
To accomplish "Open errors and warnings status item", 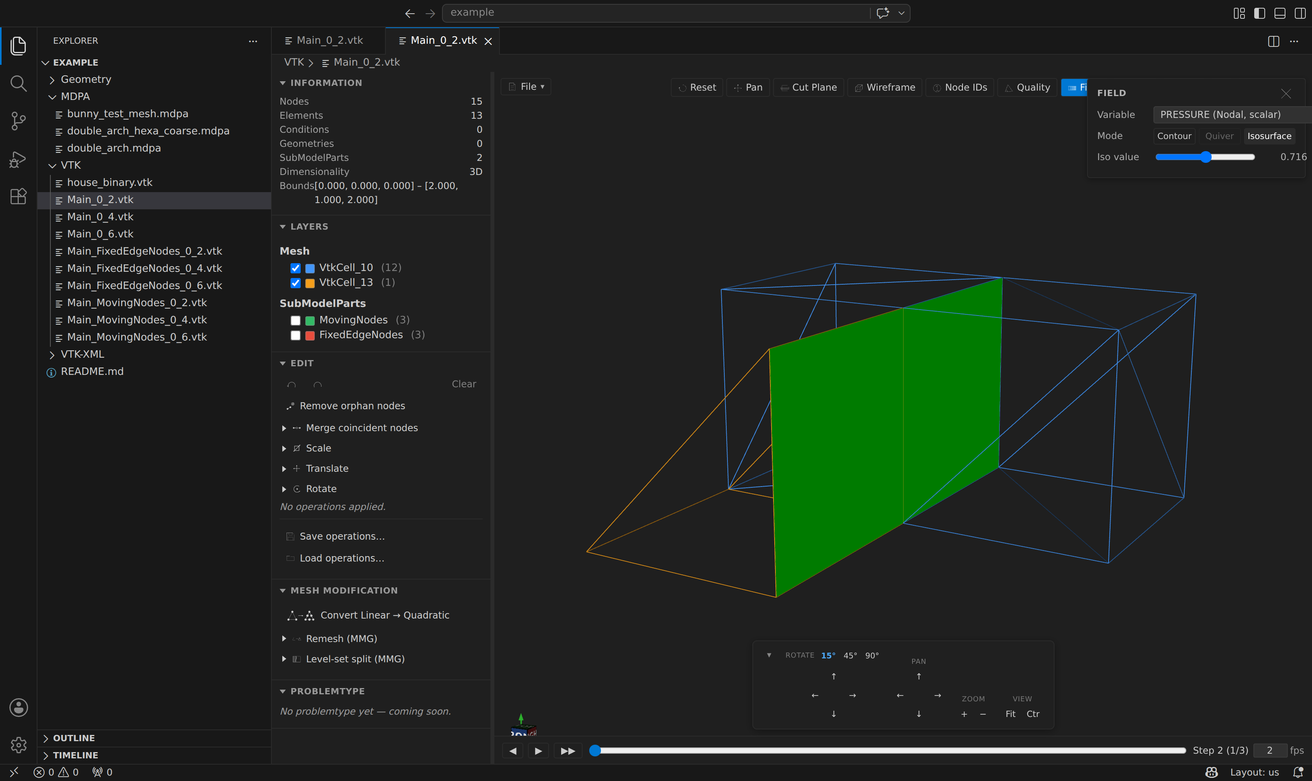I will point(56,772).
